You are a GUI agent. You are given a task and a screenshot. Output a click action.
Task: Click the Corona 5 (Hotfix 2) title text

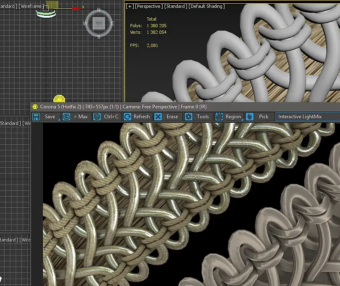61,107
